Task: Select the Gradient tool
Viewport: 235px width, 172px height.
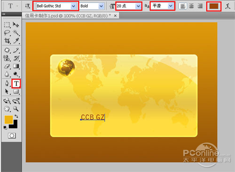Action: click(16, 66)
